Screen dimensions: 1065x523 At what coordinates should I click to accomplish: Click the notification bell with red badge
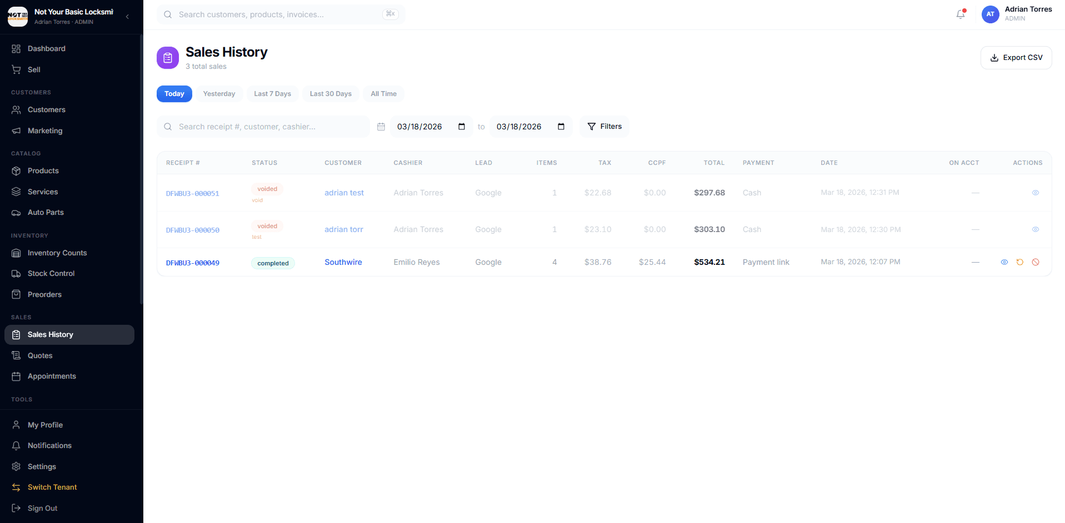pos(960,14)
